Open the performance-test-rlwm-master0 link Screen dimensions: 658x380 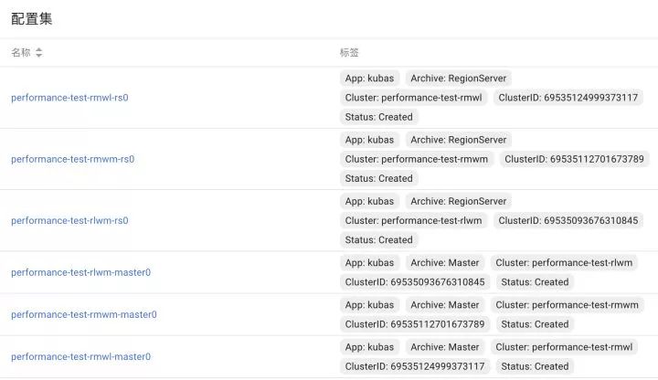(x=80, y=272)
